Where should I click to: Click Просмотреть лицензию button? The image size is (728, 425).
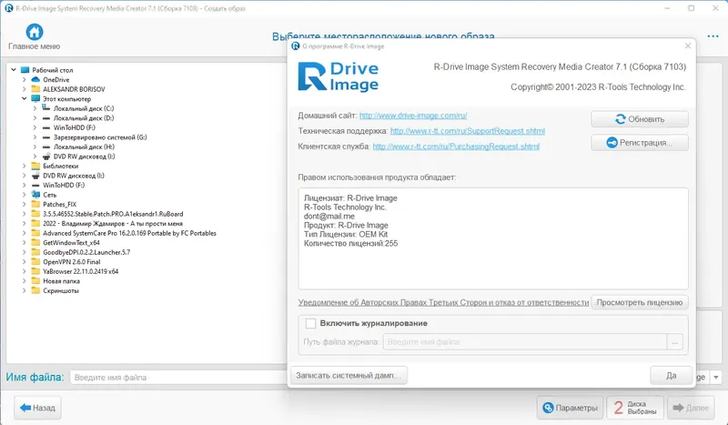[640, 302]
